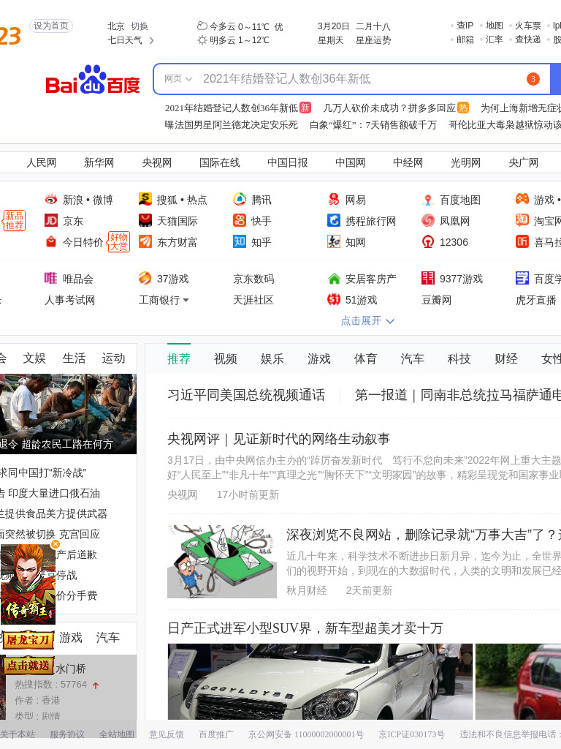
Task: Click 百度推广 footer link
Action: pyautogui.click(x=216, y=734)
